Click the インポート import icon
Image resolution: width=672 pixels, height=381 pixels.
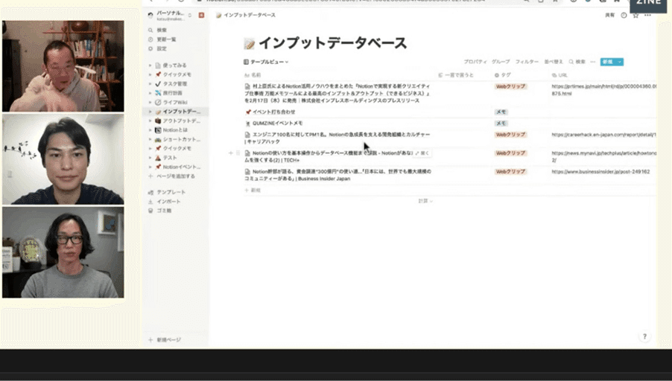tap(150, 202)
